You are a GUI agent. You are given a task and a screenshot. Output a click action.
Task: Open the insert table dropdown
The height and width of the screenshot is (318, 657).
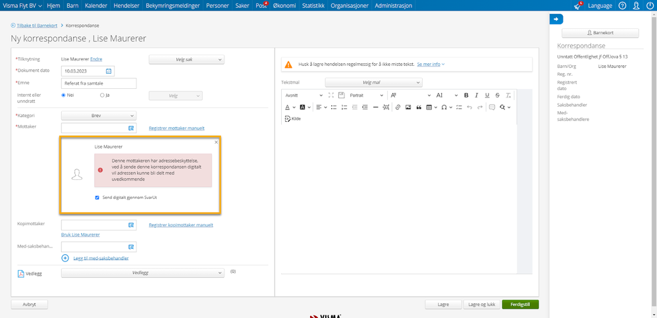432,107
